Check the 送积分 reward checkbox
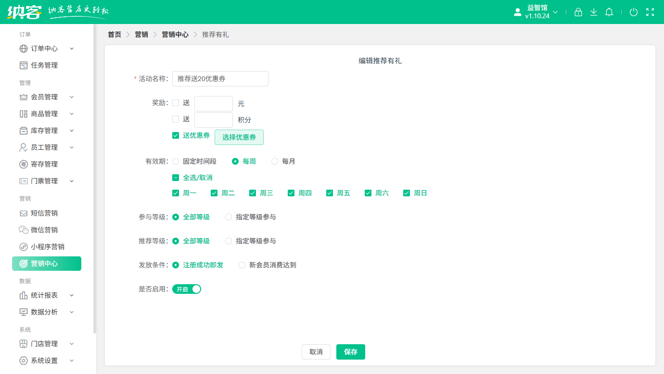Screen dimensions: 664x374 click(176, 119)
